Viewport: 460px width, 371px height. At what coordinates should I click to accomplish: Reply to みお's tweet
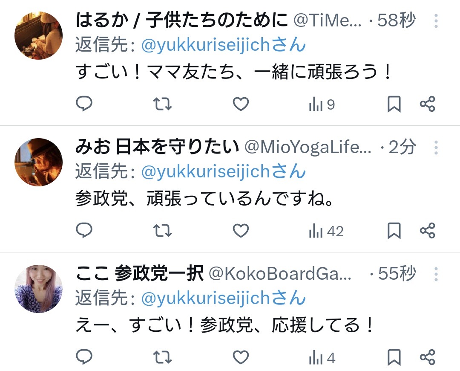pyautogui.click(x=84, y=230)
